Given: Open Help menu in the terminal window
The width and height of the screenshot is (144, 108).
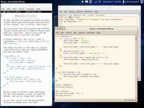Looking at the screenshot, I should coord(38,9).
